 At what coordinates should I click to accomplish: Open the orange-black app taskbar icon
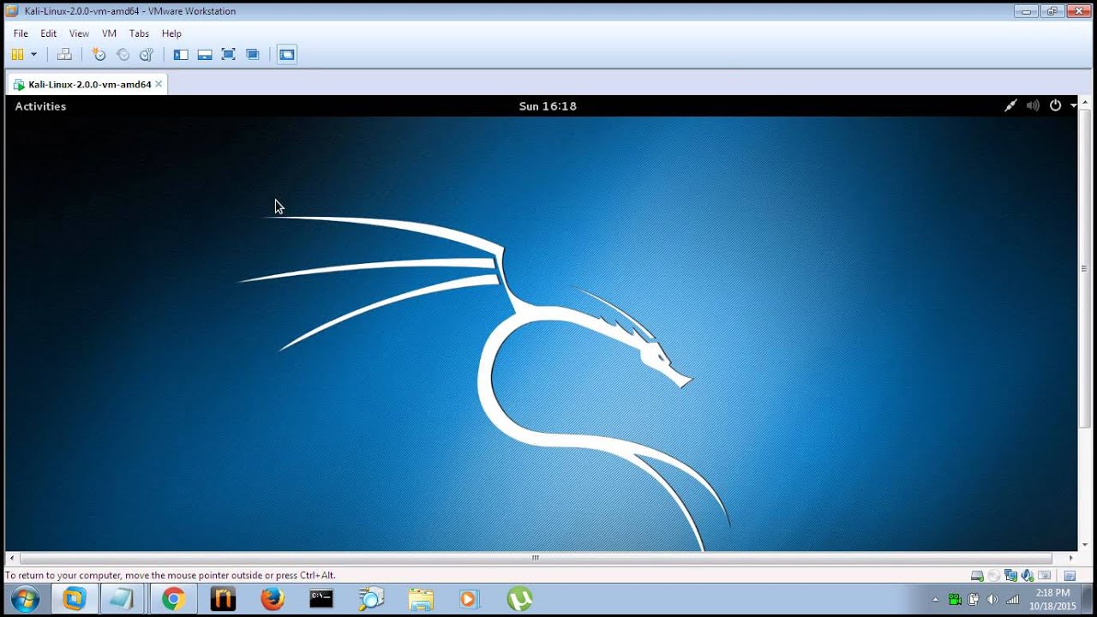(223, 598)
